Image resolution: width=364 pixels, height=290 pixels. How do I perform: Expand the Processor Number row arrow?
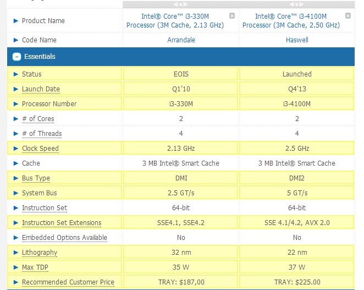tap(16, 104)
